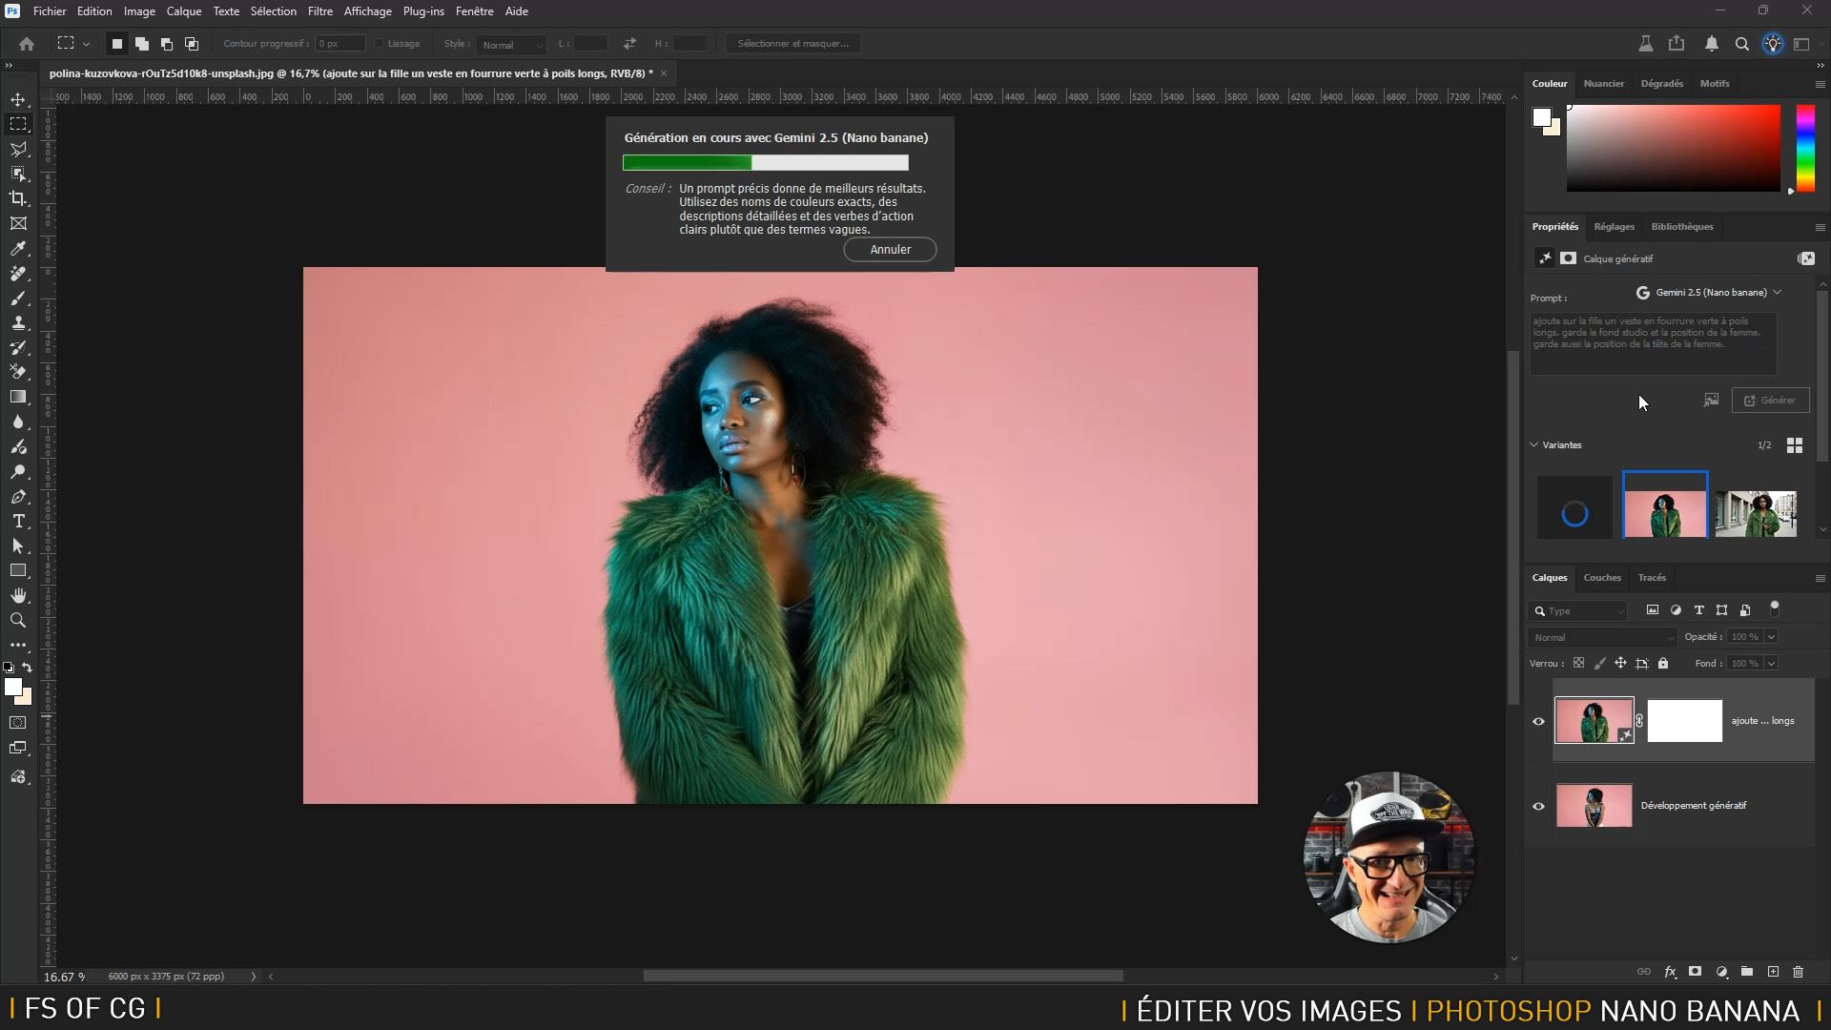Select the Zoom tool

tap(18, 620)
